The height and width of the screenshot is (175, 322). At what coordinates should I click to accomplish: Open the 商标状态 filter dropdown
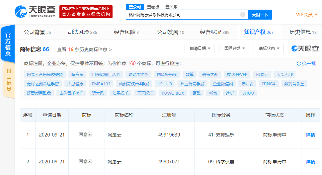click(x=269, y=48)
